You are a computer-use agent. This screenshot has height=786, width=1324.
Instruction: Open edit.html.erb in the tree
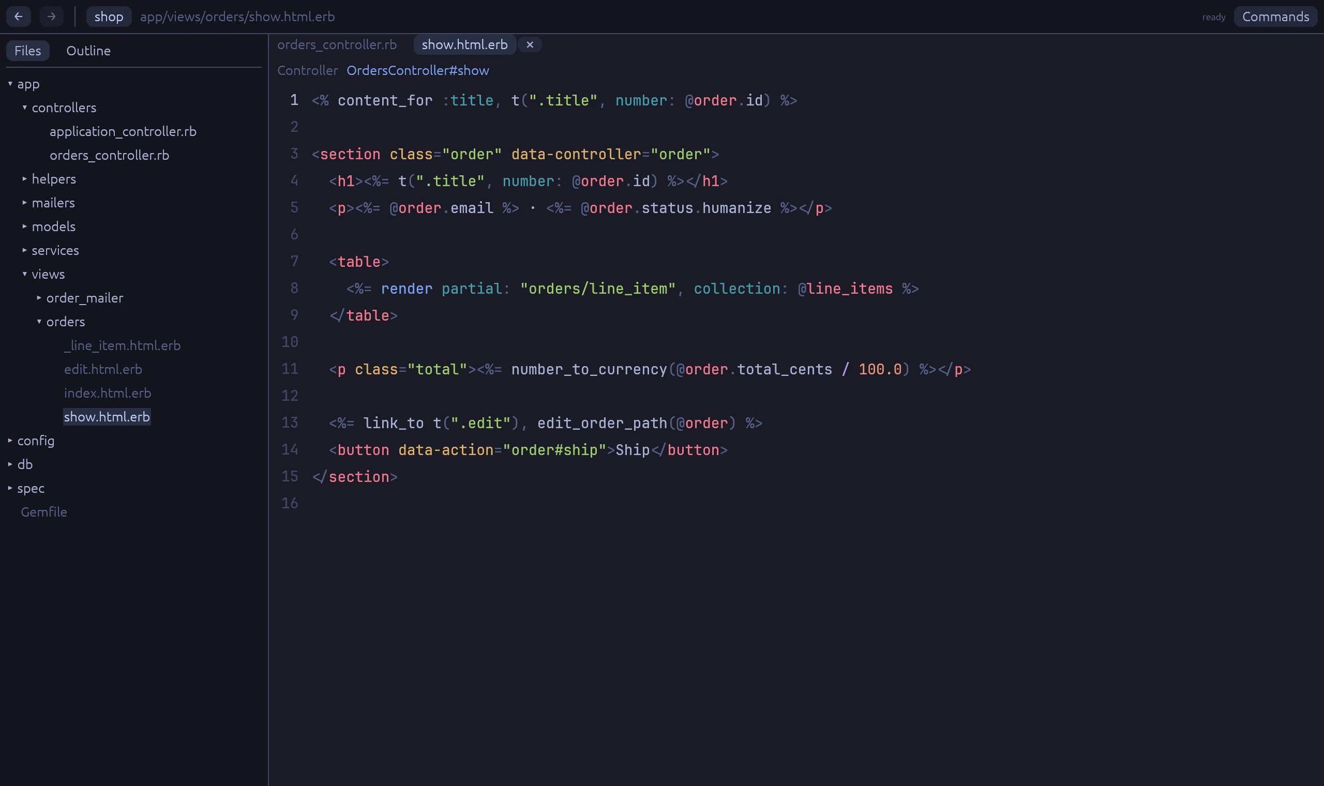tap(103, 369)
